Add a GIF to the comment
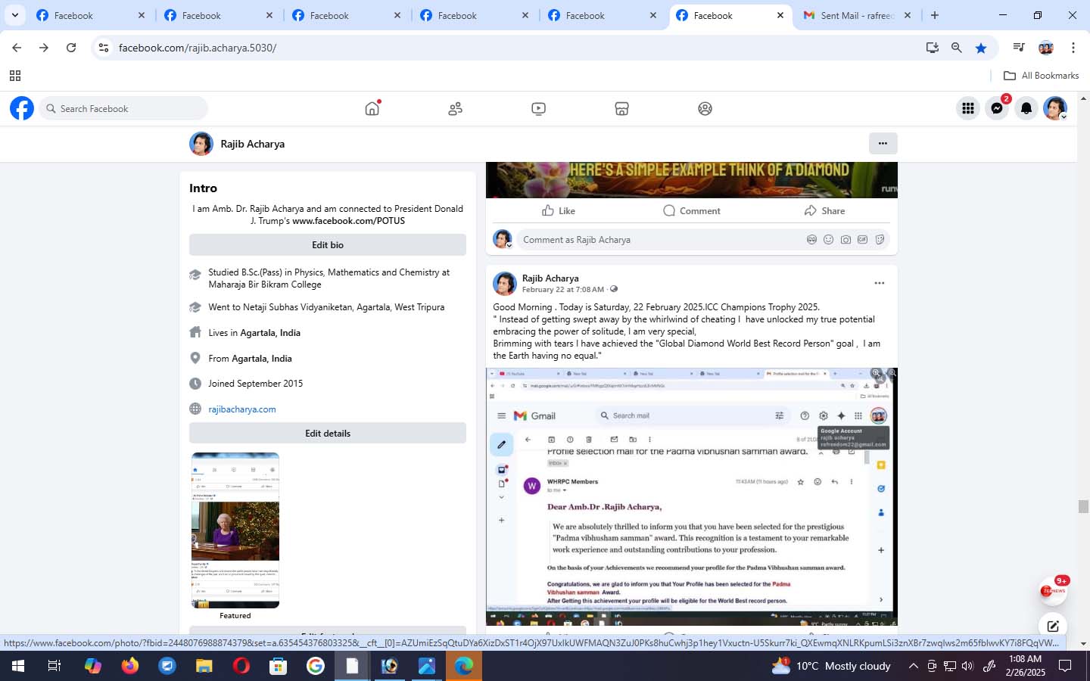This screenshot has width=1090, height=681. (x=862, y=240)
